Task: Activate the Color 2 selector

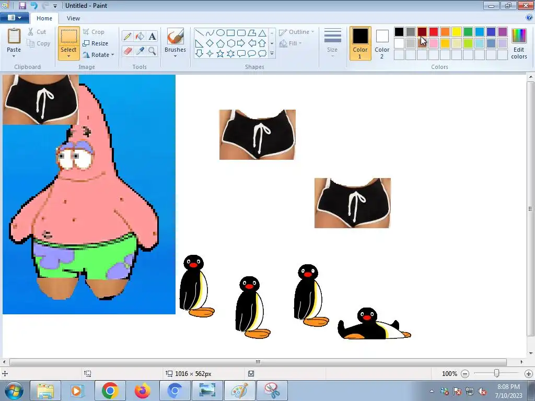Action: [x=382, y=43]
